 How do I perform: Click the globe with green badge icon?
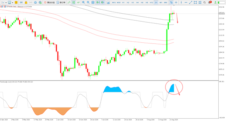[x=40, y=2]
